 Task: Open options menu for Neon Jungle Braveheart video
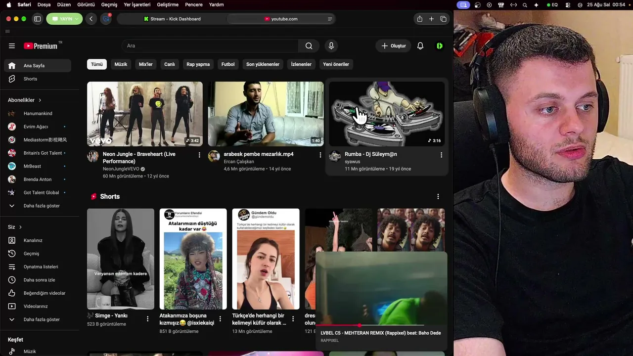tap(199, 155)
